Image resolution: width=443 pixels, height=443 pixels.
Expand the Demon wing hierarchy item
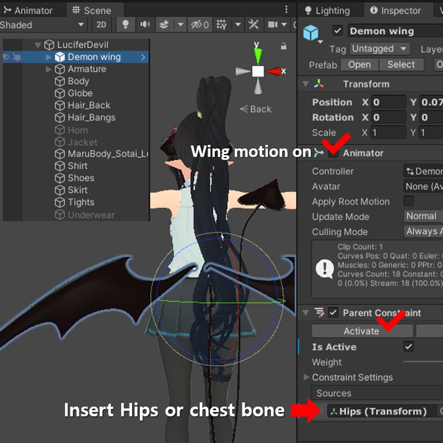click(x=49, y=57)
